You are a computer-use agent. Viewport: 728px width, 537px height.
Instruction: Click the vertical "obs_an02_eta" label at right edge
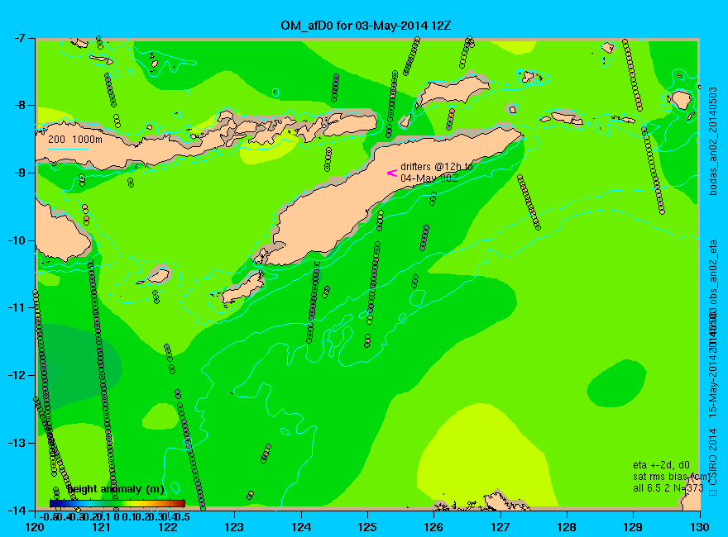tap(713, 271)
